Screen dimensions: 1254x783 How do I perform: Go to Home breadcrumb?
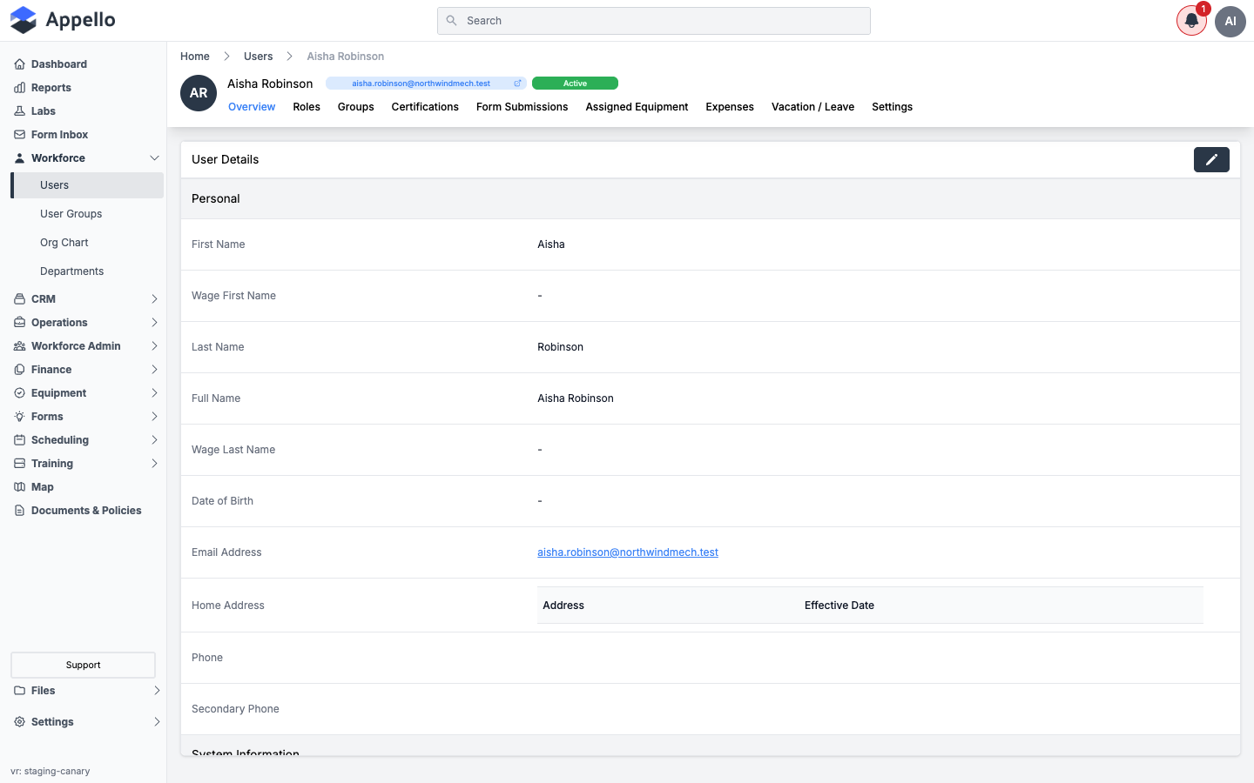(195, 57)
